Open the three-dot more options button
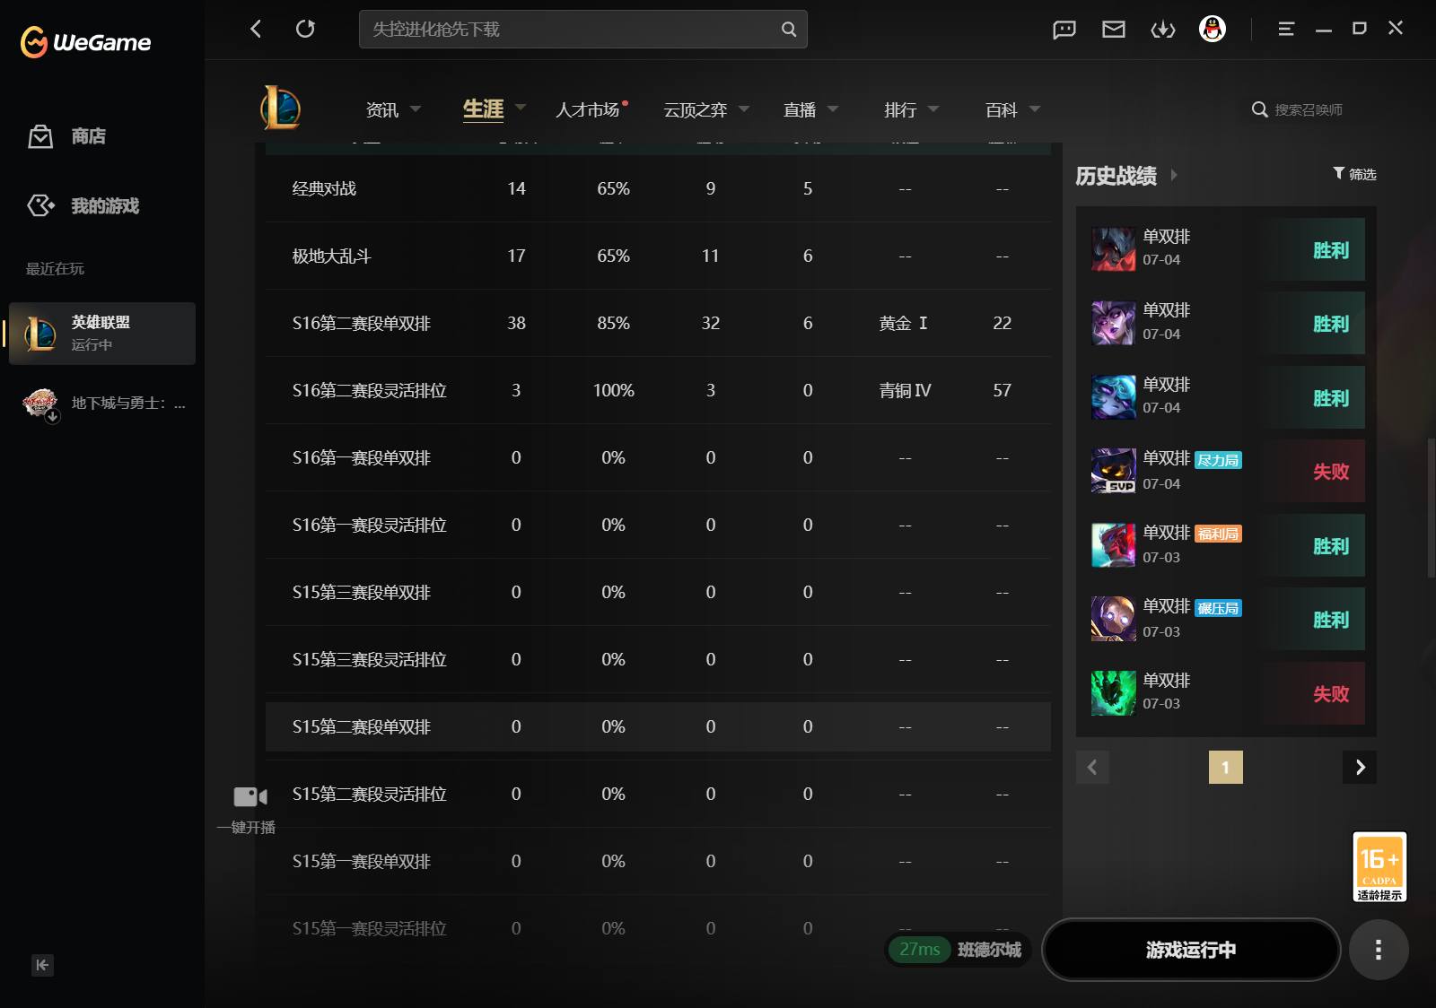1436x1008 pixels. click(1379, 950)
